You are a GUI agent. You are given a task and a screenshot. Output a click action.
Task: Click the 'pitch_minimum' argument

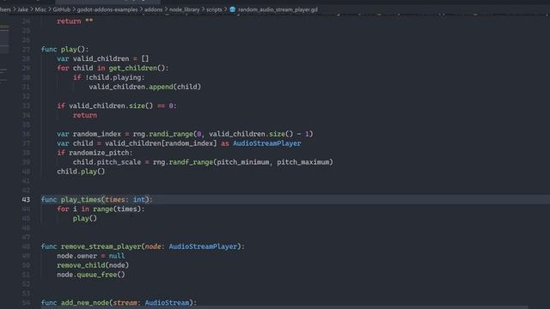click(243, 162)
